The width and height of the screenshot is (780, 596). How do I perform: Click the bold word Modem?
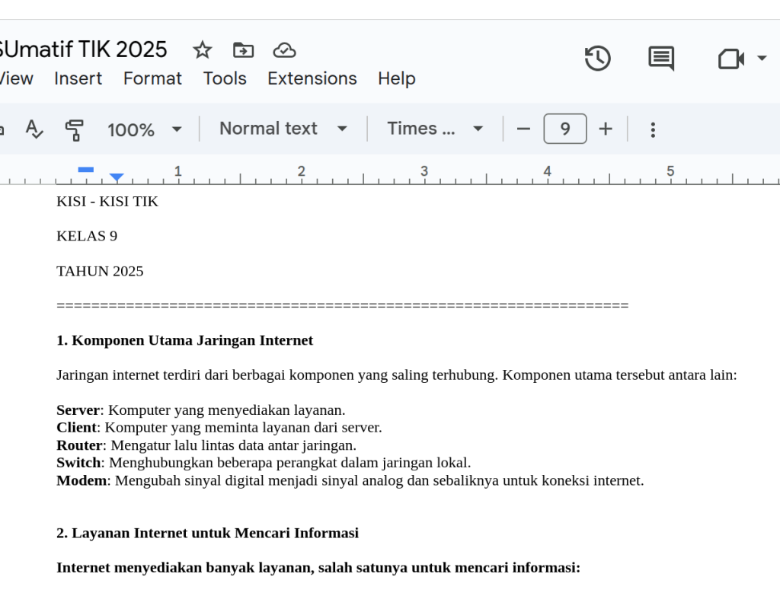click(82, 480)
